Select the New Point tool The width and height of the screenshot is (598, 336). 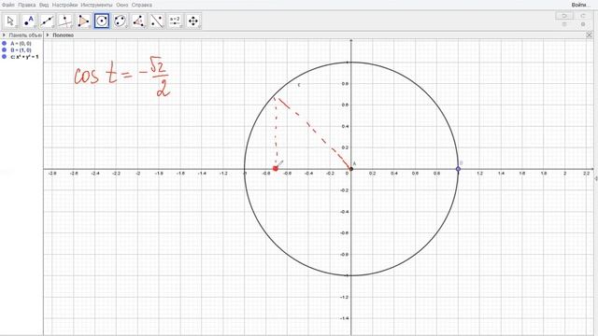click(x=29, y=21)
